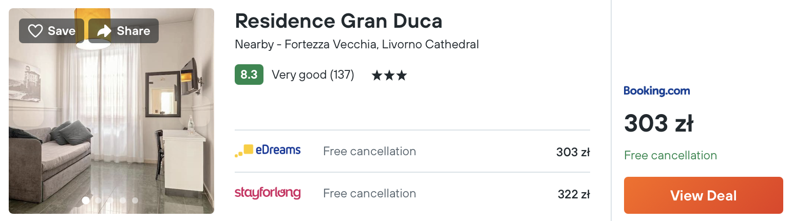The image size is (793, 221).
Task: Click the eDreams logo
Action: [x=268, y=151]
